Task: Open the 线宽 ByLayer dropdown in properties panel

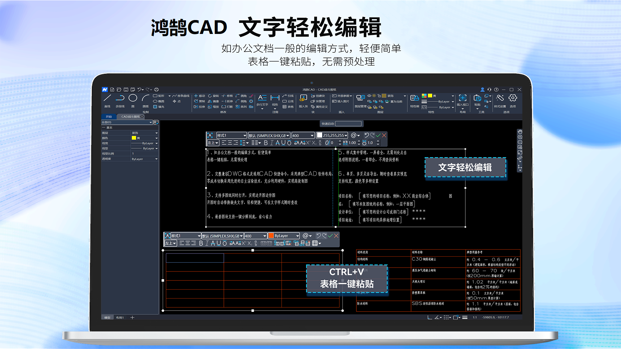Action: [x=145, y=143]
